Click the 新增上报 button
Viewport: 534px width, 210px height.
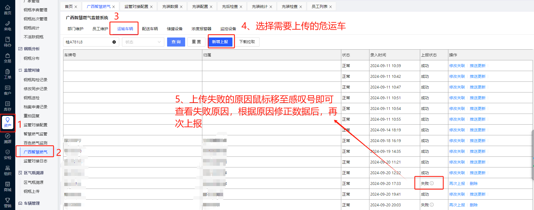(x=220, y=42)
